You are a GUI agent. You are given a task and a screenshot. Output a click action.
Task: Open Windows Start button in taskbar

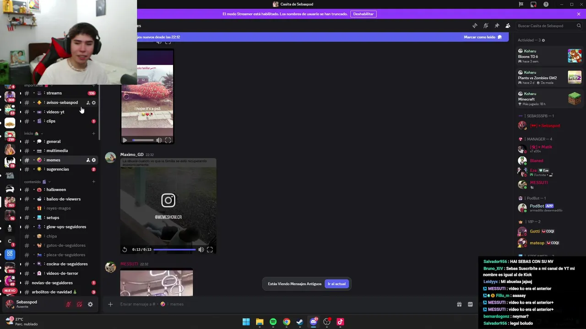pyautogui.click(x=246, y=322)
